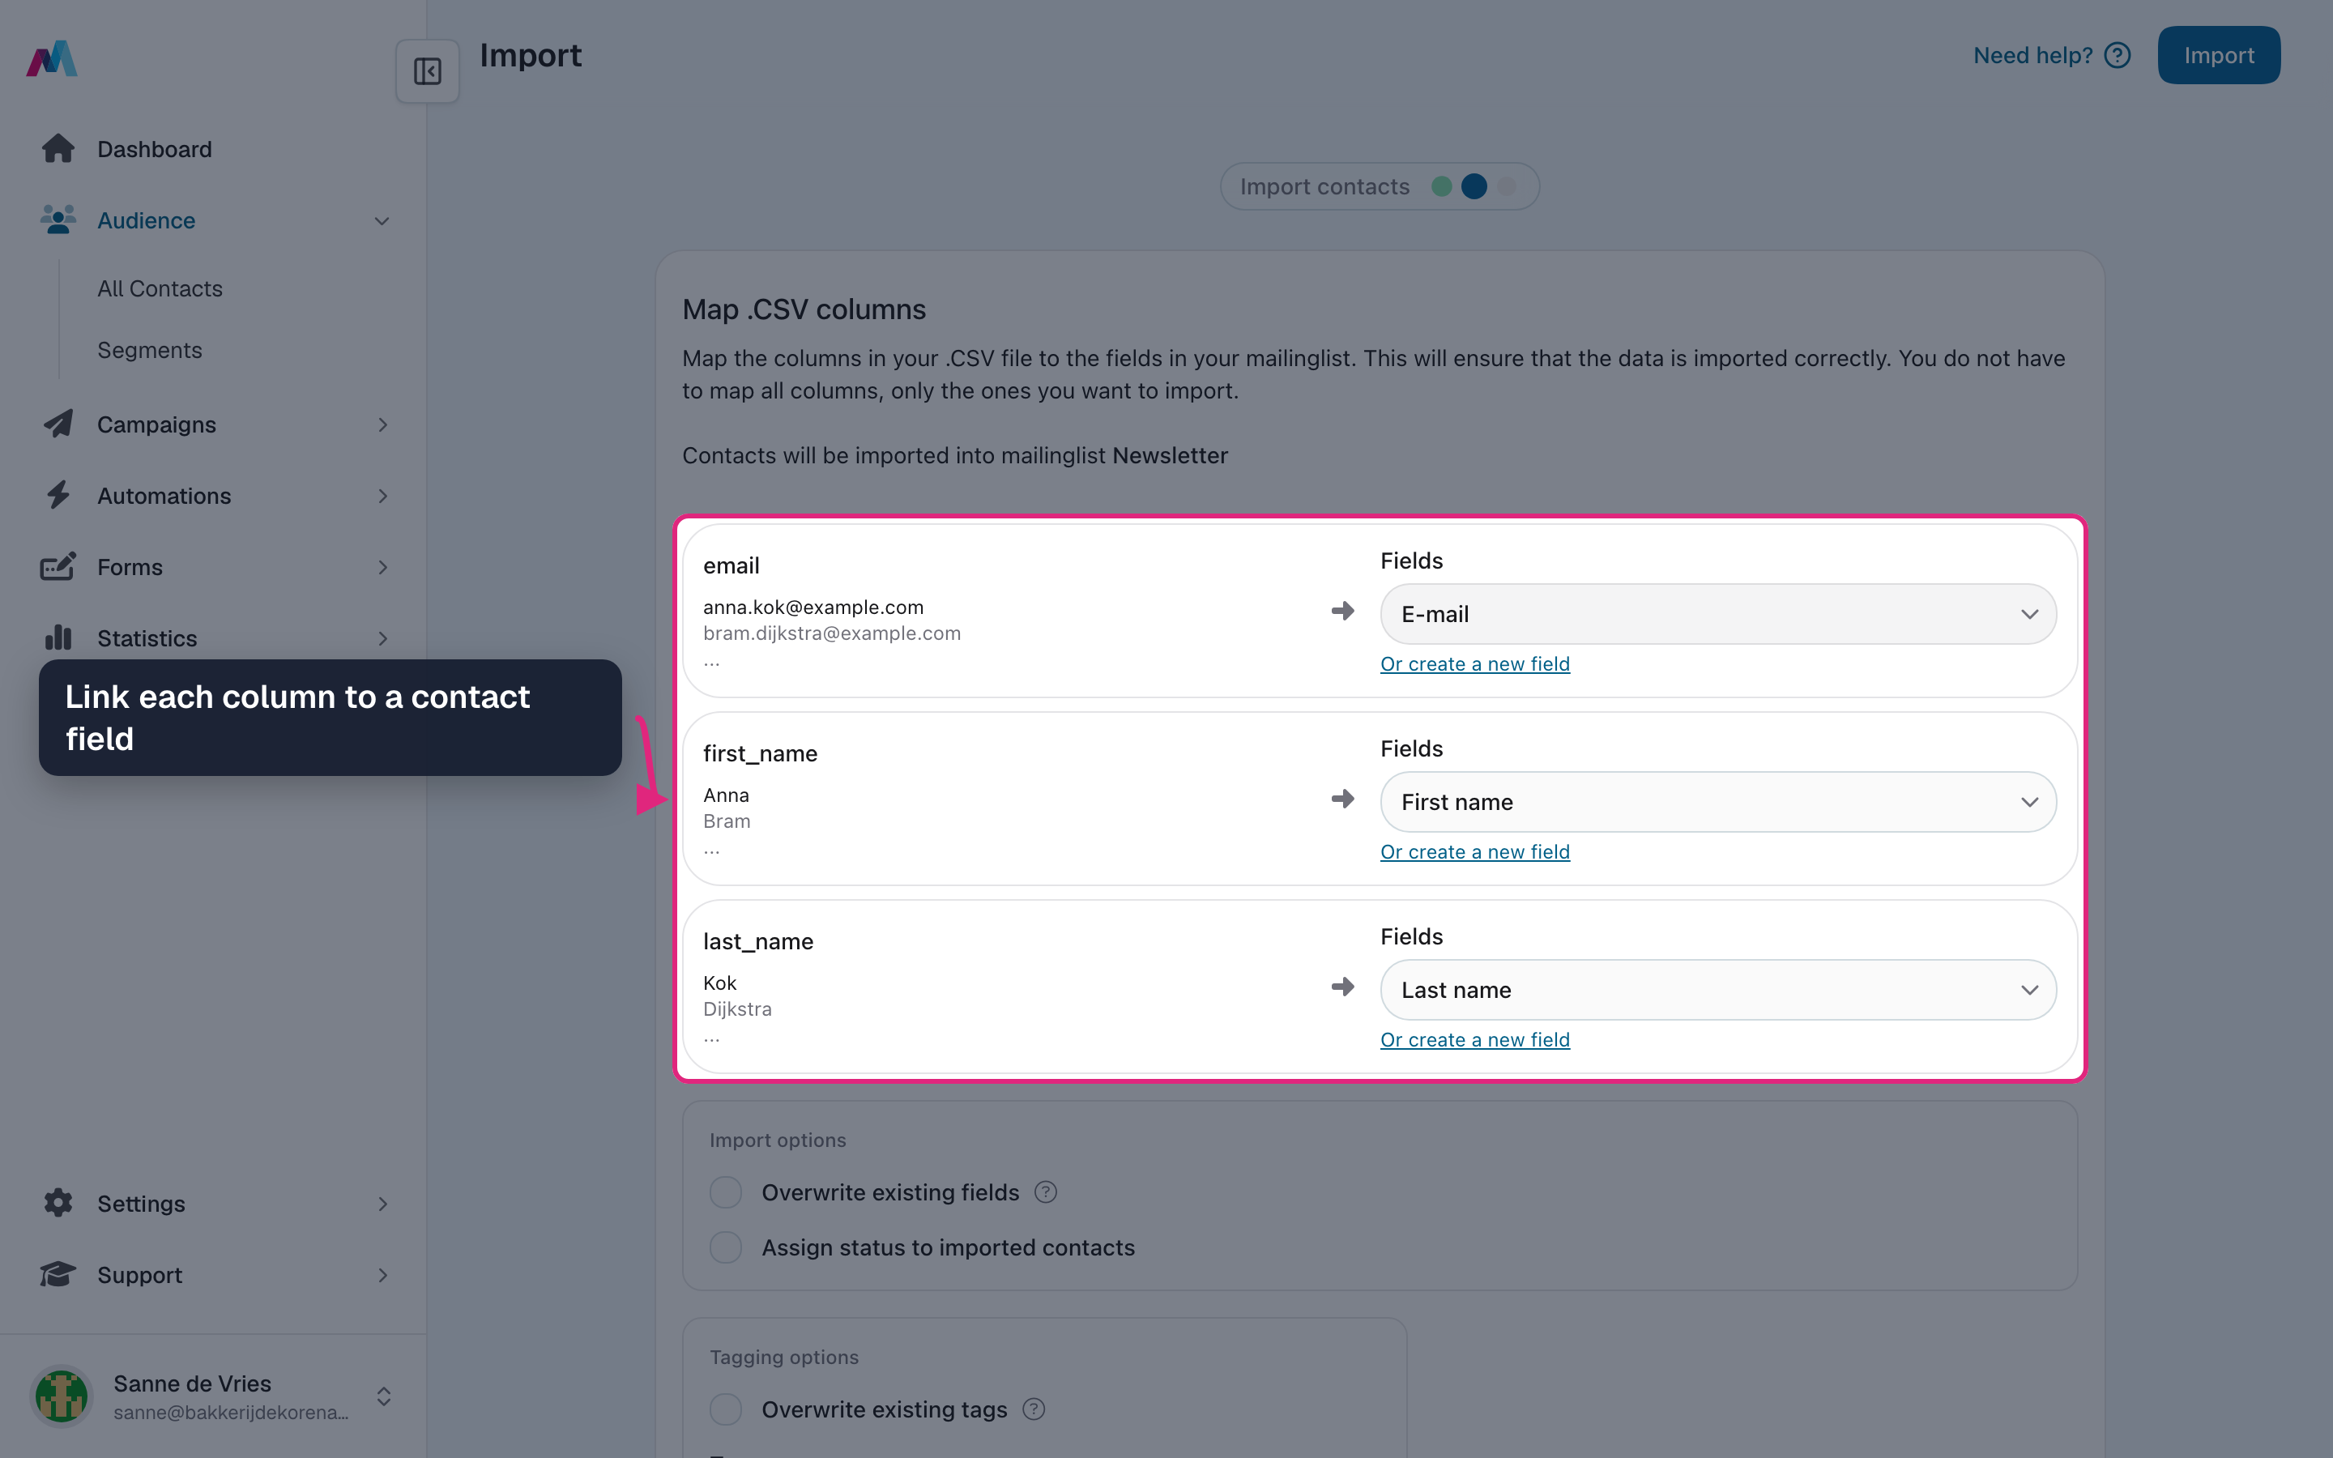
Task: Collapse the sidebar panel icon
Action: coord(427,71)
